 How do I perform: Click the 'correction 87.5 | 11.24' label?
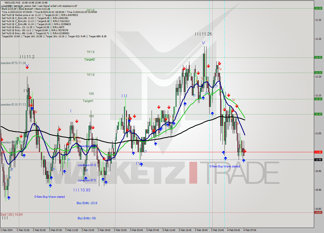[13, 63]
